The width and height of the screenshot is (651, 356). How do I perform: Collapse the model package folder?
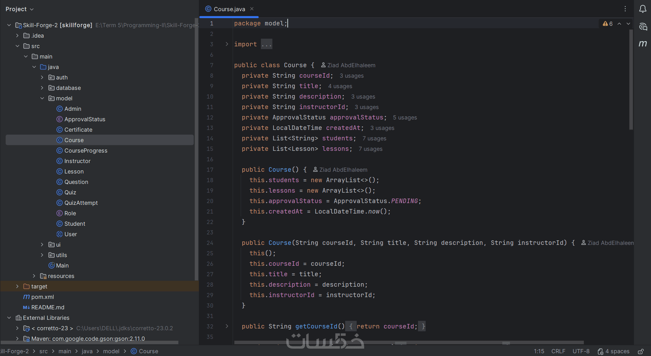click(42, 98)
